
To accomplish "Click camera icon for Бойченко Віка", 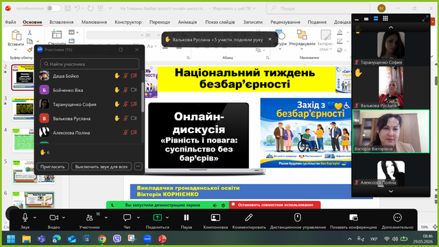I will pos(134,90).
